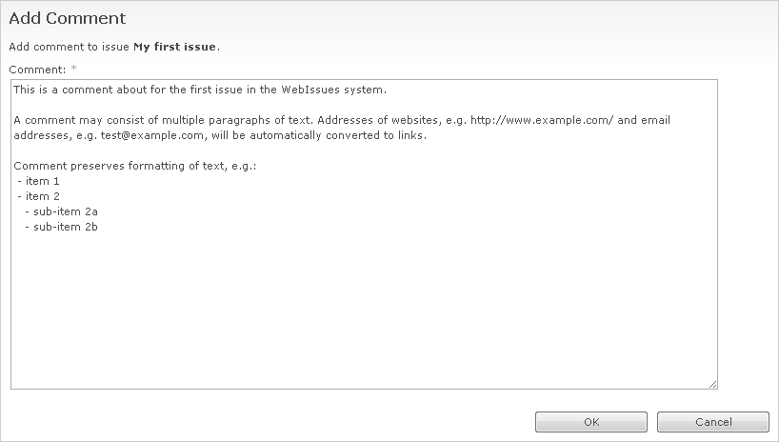Screen dimensions: 779x442
Task: Place cursor on the "- item 2" line
Action: coord(39,196)
